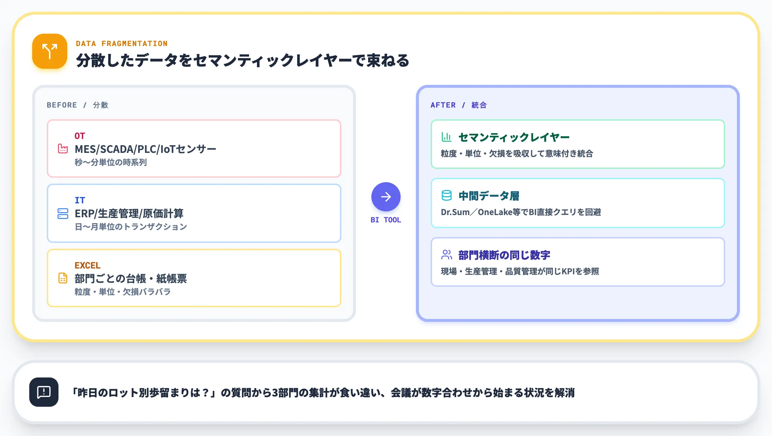The height and width of the screenshot is (436, 772).
Task: Click the BEFORE / 分散 heading
Action: [x=77, y=105]
